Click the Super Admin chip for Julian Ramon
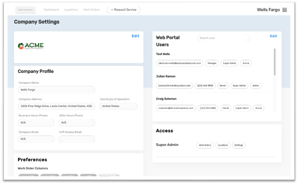This screenshot has width=298, height=184. pyautogui.click(x=239, y=86)
